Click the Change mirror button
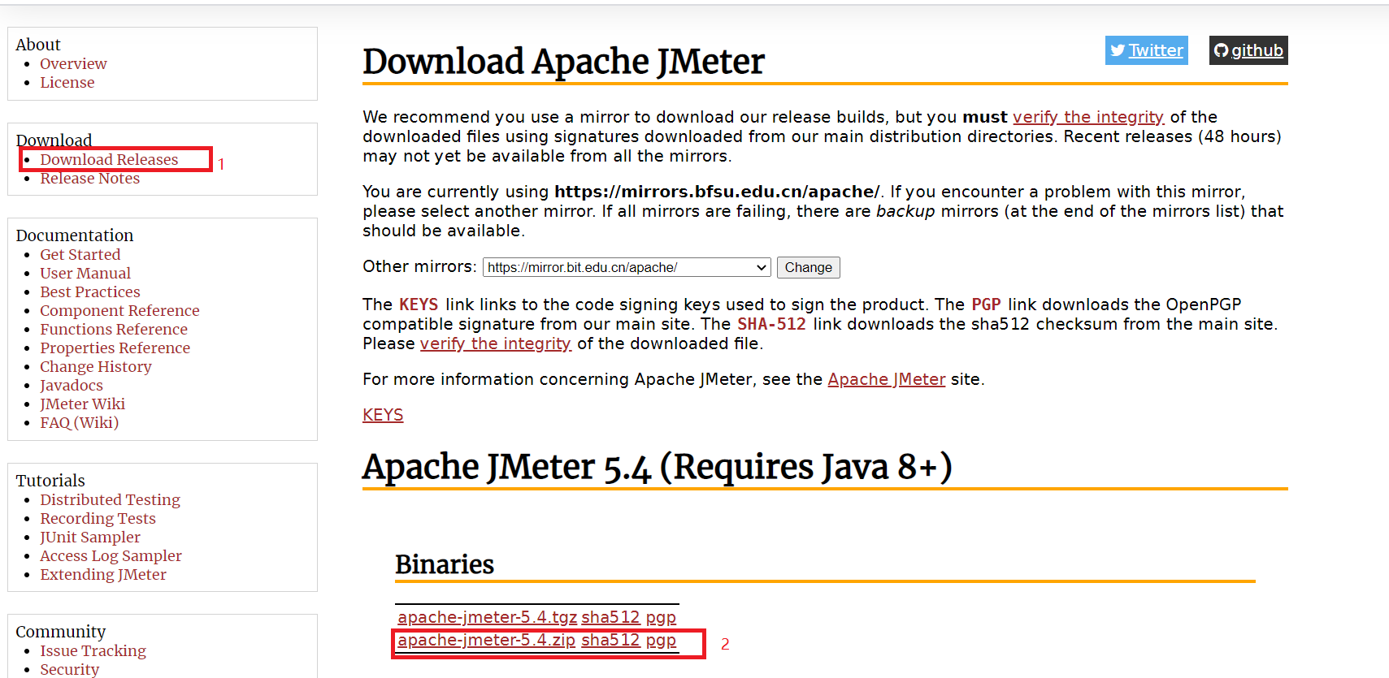This screenshot has height=678, width=1389. pyautogui.click(x=809, y=267)
